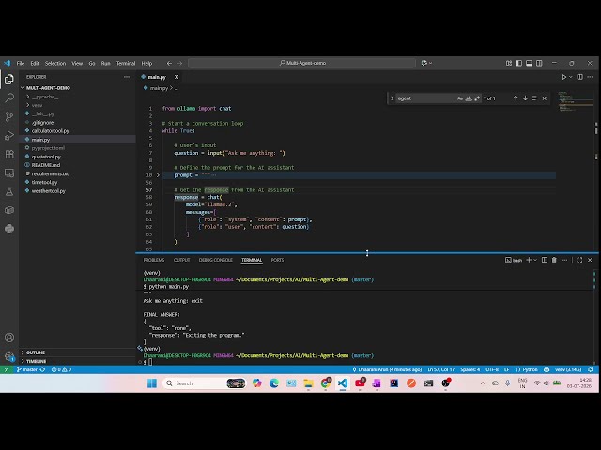Open the Run and Debug view
The height and width of the screenshot is (450, 601).
click(9, 135)
